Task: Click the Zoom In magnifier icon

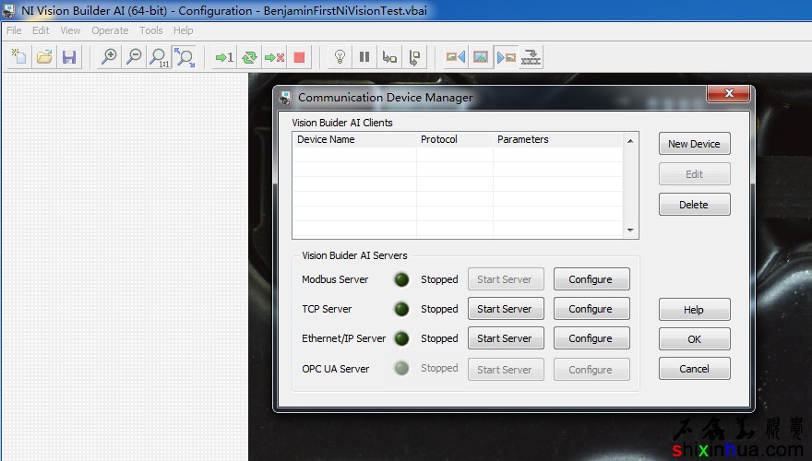Action: 109,57
